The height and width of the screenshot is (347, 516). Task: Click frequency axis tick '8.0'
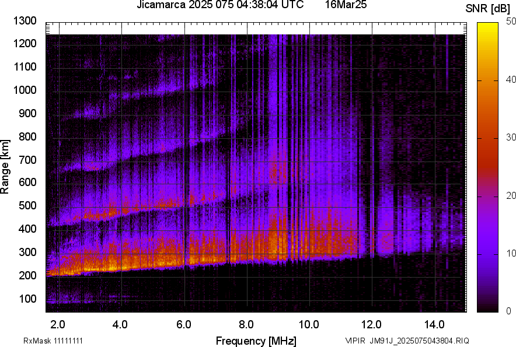(246, 325)
